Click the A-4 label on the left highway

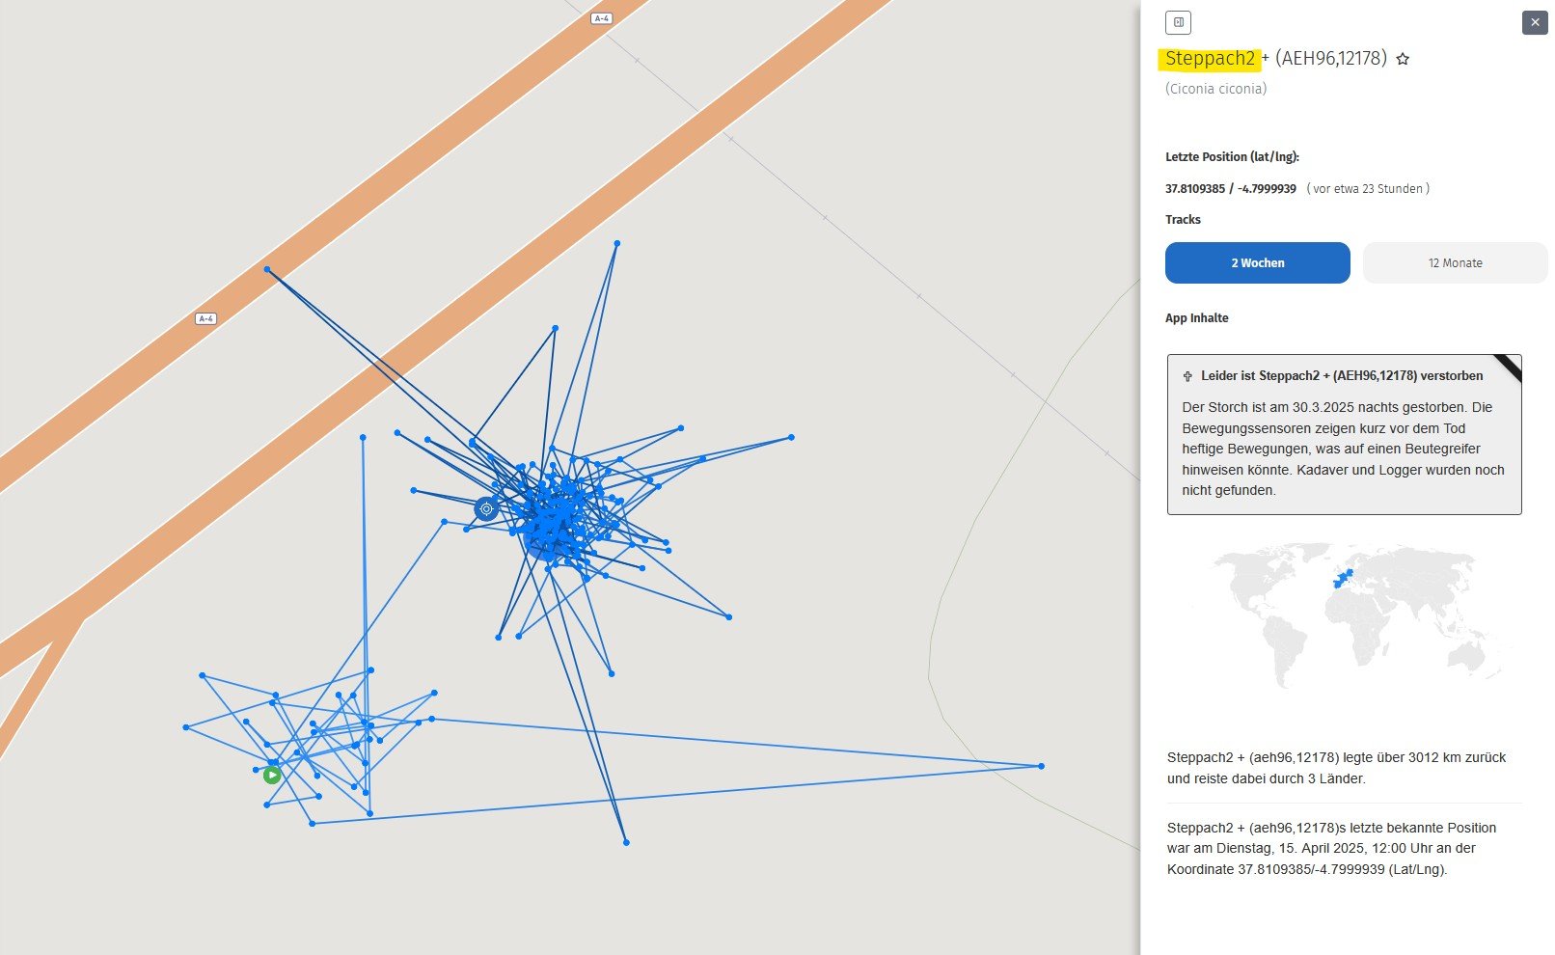click(205, 318)
